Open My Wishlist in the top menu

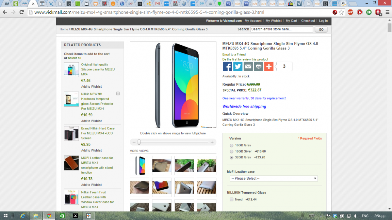click(x=273, y=21)
